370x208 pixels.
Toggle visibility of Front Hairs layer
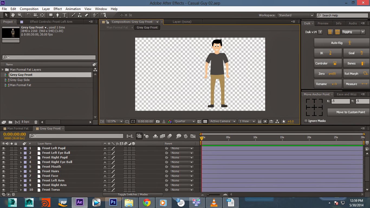click(x=3, y=171)
